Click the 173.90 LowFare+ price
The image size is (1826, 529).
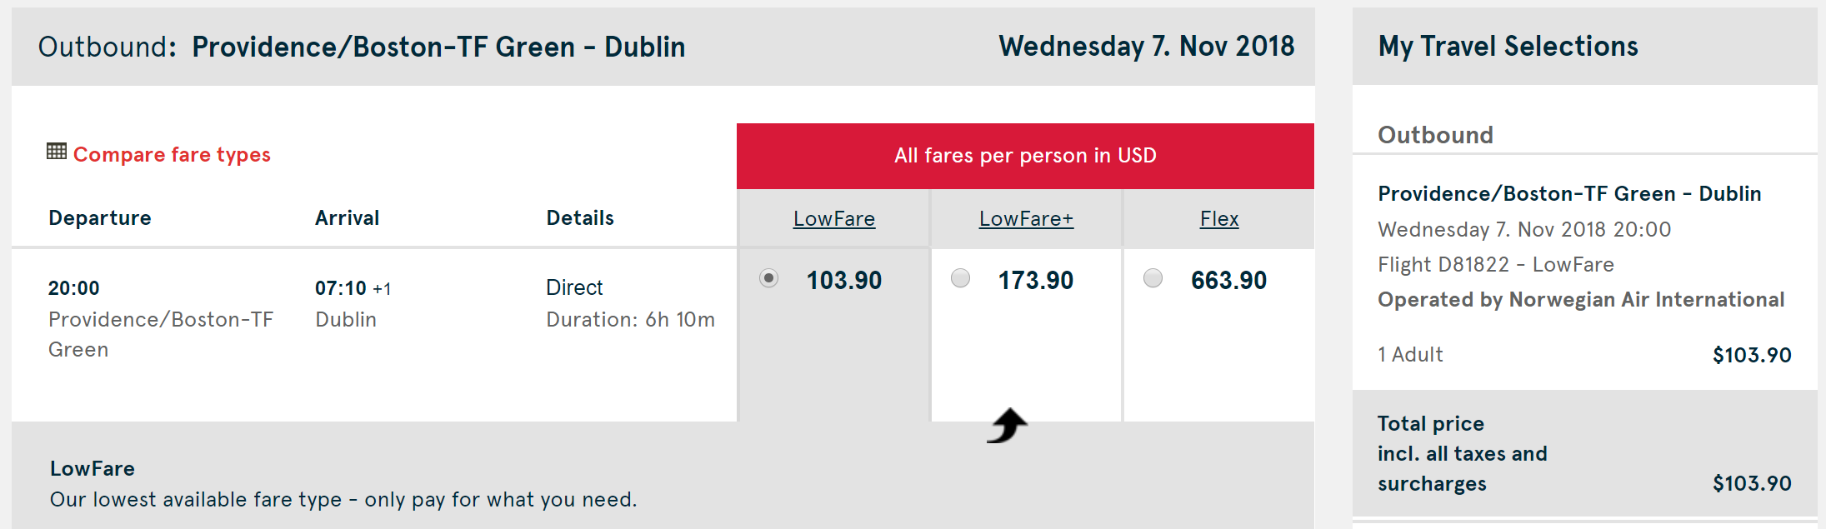(1036, 281)
